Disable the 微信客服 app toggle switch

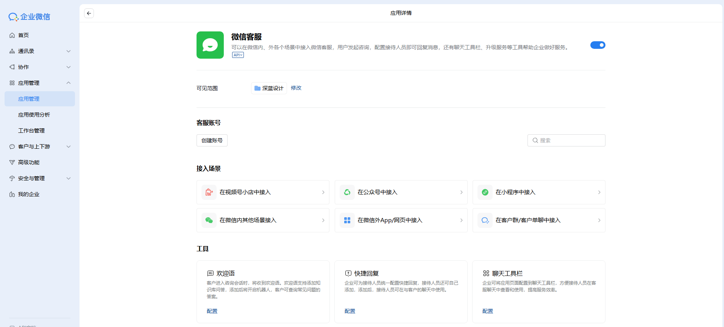click(x=598, y=45)
